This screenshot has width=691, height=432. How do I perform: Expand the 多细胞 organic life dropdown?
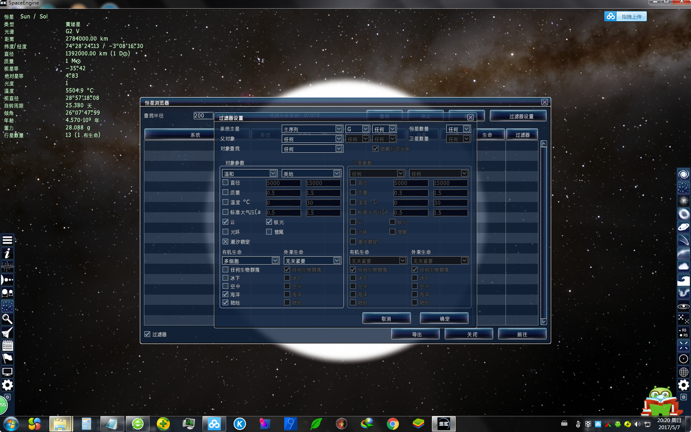275,261
